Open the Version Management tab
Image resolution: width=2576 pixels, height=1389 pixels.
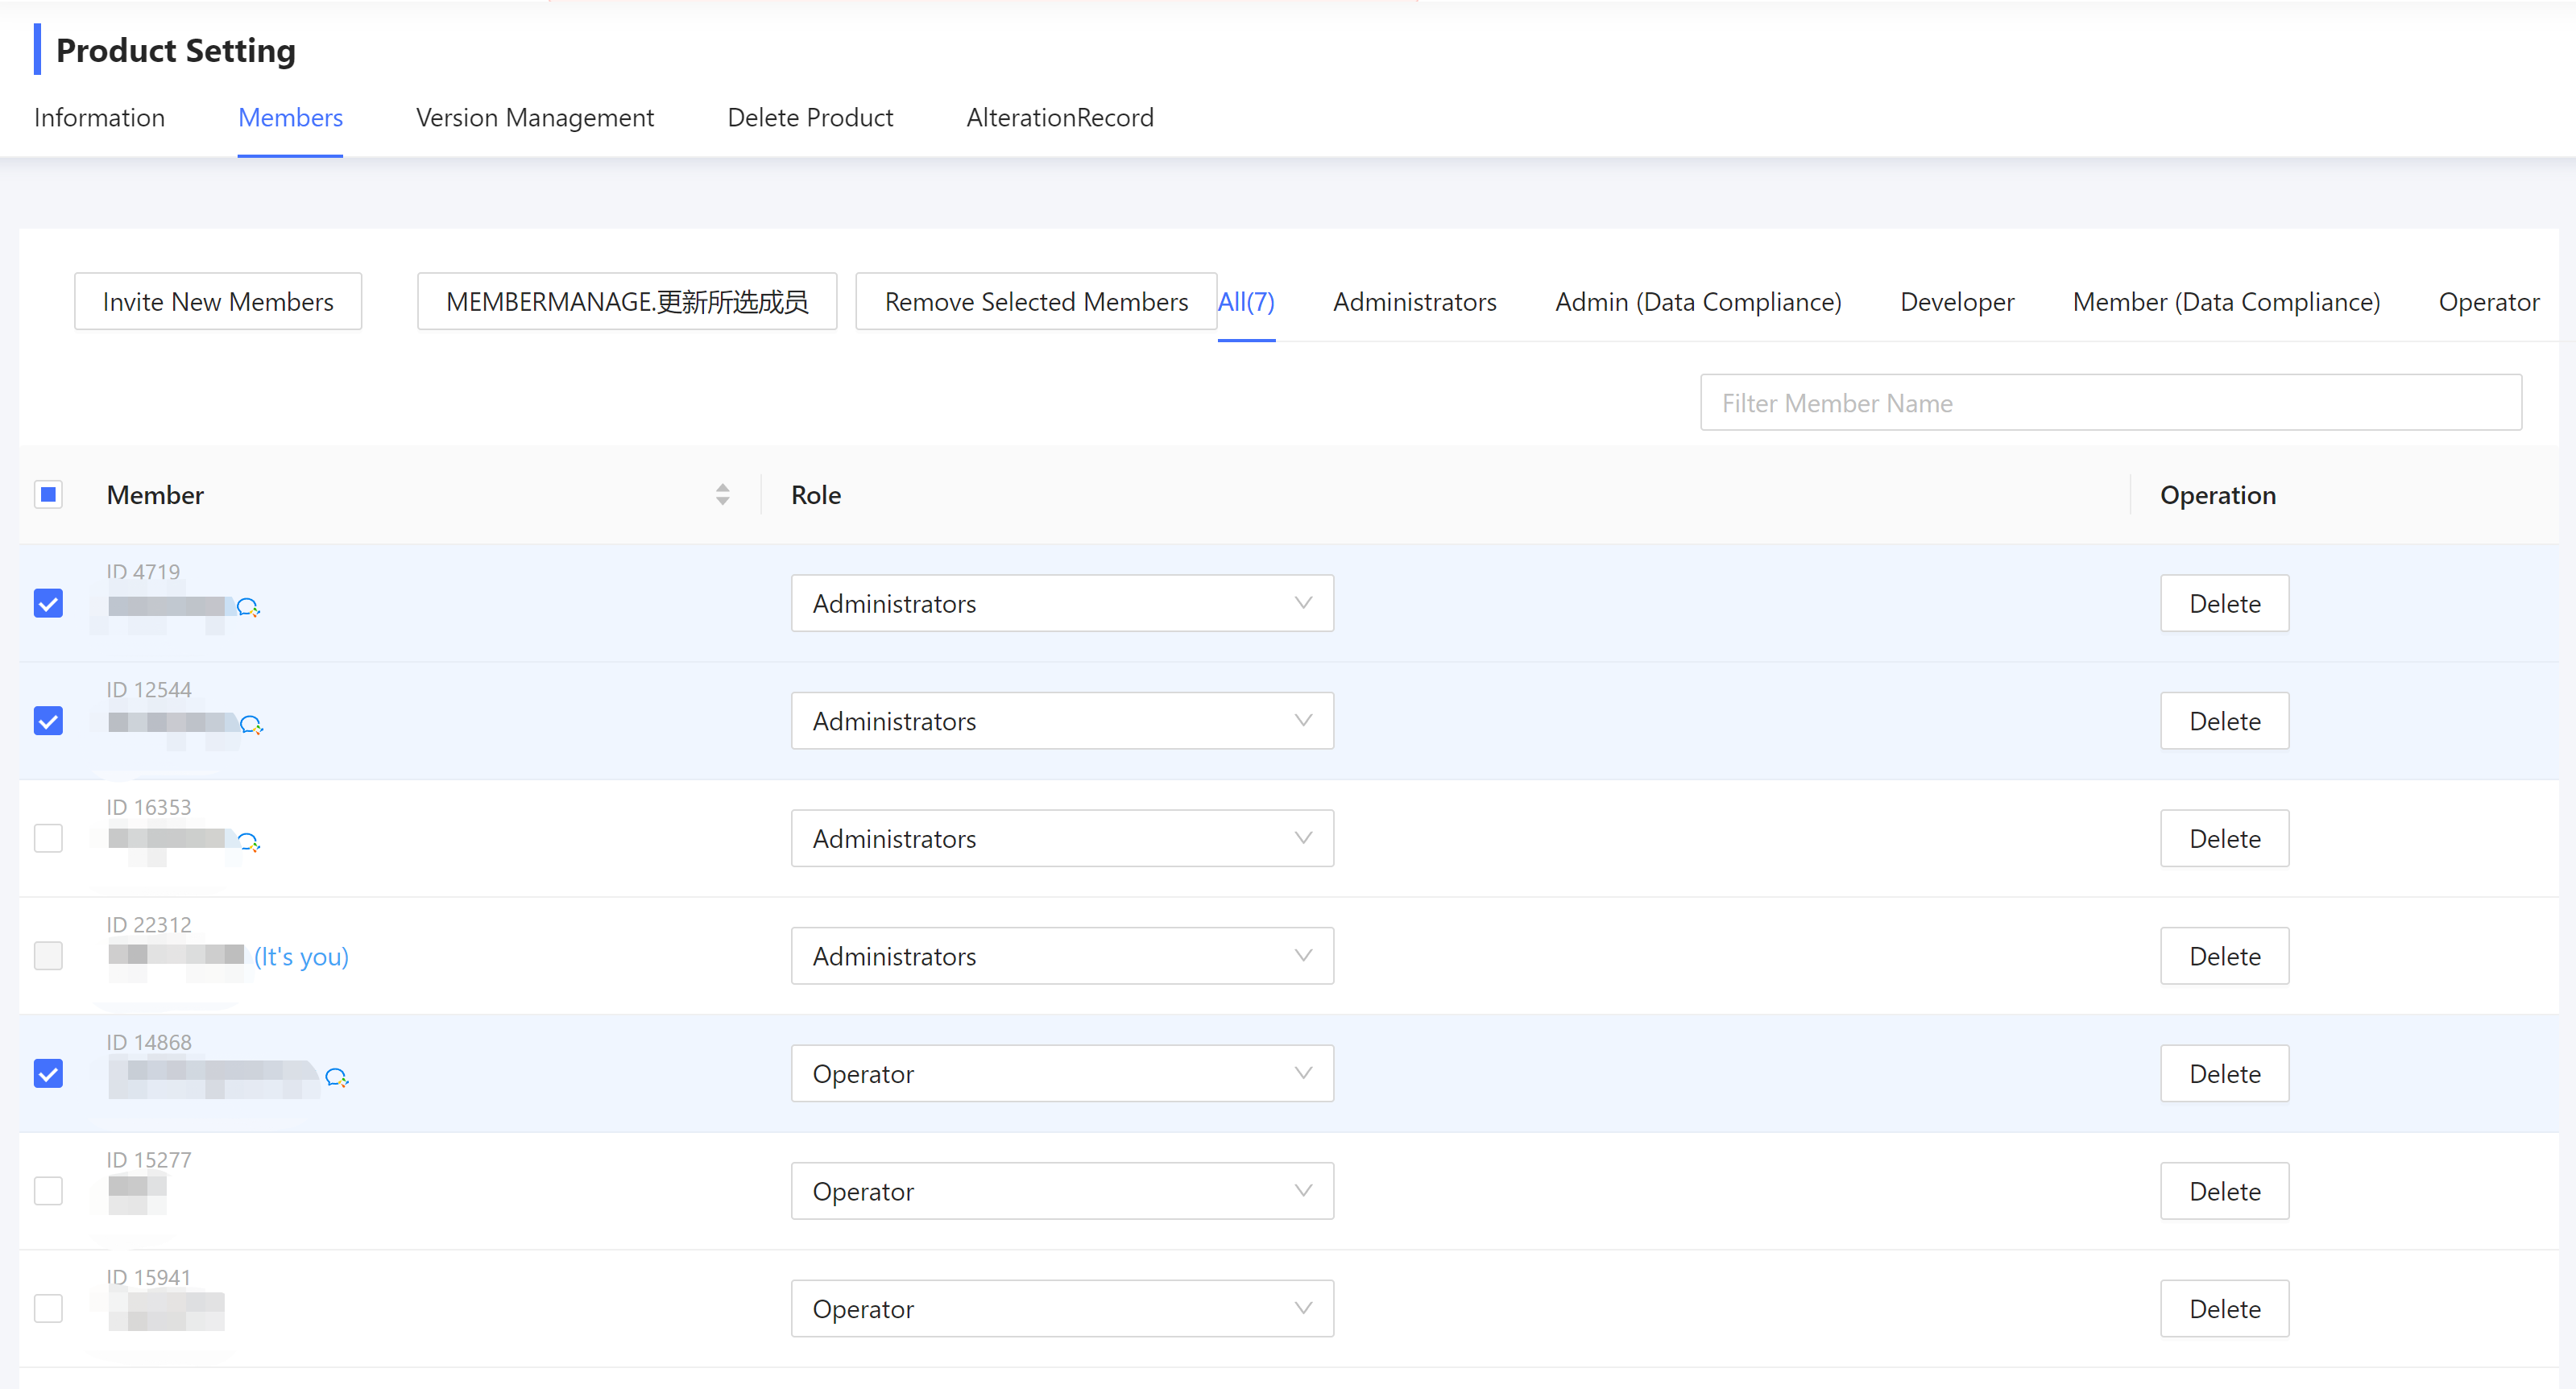pyautogui.click(x=535, y=118)
